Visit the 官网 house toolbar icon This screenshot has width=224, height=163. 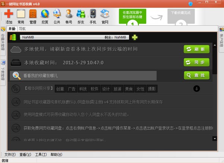point(105,14)
